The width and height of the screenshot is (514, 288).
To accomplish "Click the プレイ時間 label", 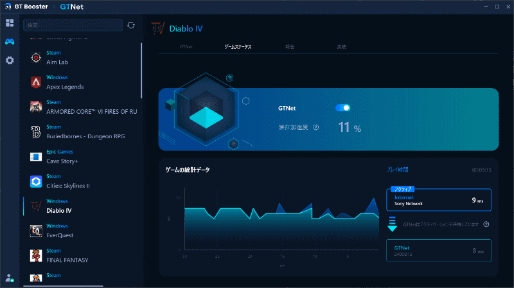I will [397, 170].
